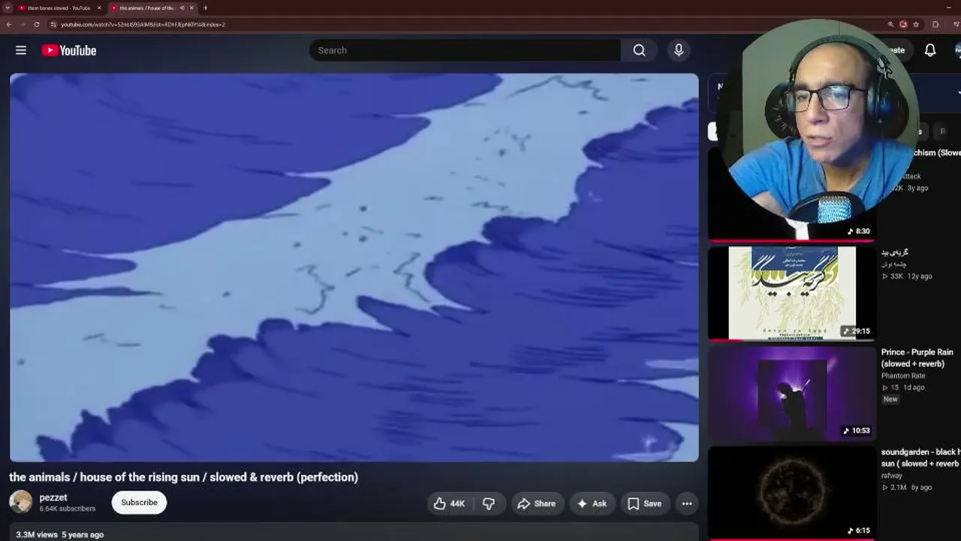Go forward in browser history
961x541 pixels.
[x=23, y=24]
